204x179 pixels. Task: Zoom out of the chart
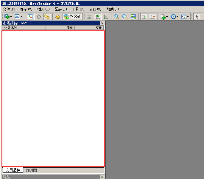(x=125, y=17)
